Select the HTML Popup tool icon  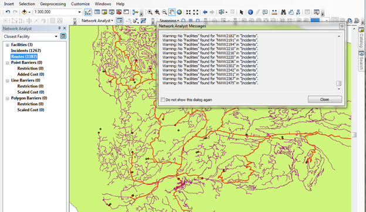pyautogui.click(x=265, y=12)
